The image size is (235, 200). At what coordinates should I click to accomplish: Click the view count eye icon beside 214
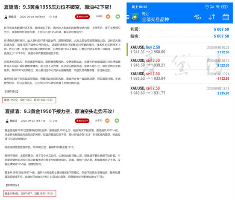(51, 121)
